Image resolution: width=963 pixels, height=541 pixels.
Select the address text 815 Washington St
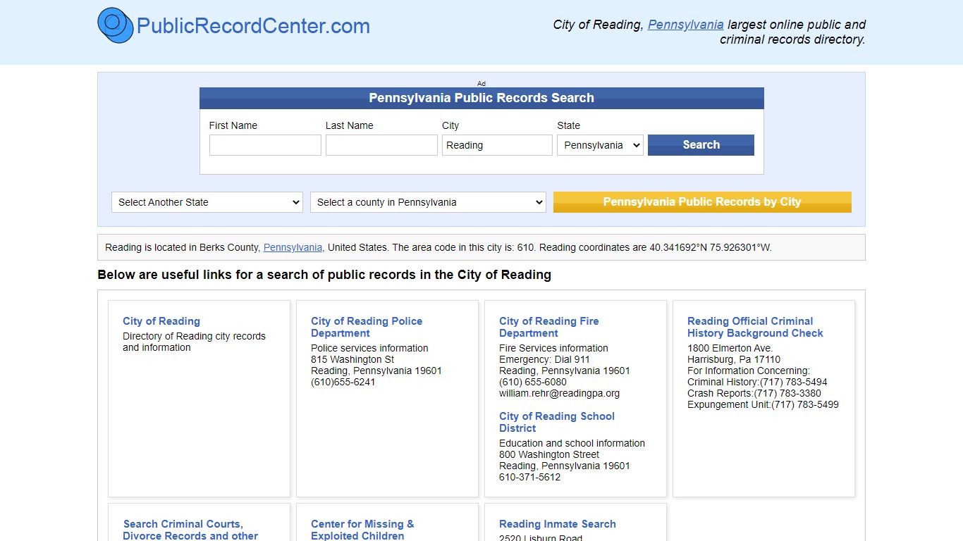pyautogui.click(x=352, y=359)
